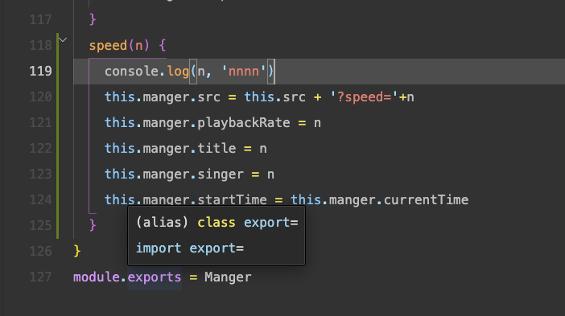This screenshot has width=565, height=316.
Task: Click the '?speed=' string literal
Action: [x=364, y=97]
